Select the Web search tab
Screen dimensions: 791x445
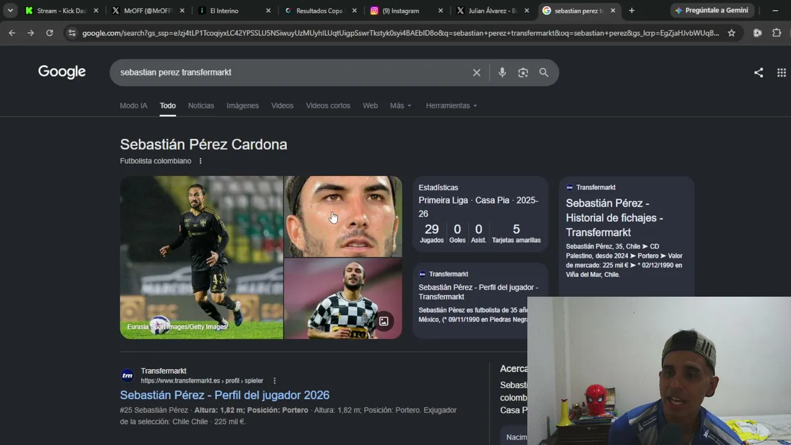pos(370,106)
